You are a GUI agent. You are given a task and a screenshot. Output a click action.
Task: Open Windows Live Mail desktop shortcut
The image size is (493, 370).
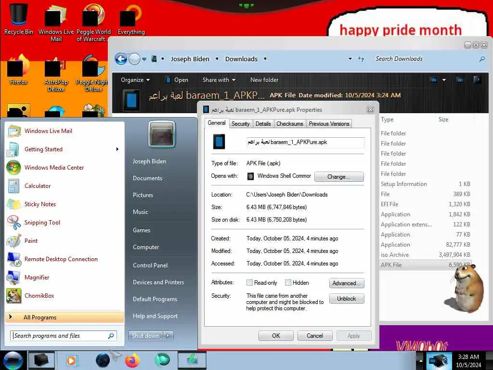click(x=56, y=23)
